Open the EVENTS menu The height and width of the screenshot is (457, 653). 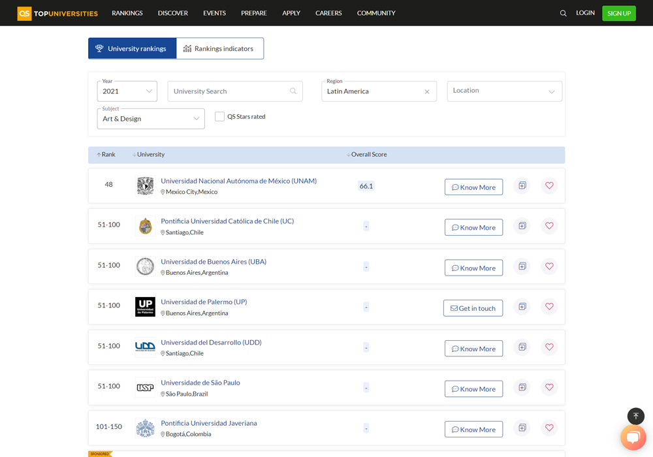tap(214, 13)
